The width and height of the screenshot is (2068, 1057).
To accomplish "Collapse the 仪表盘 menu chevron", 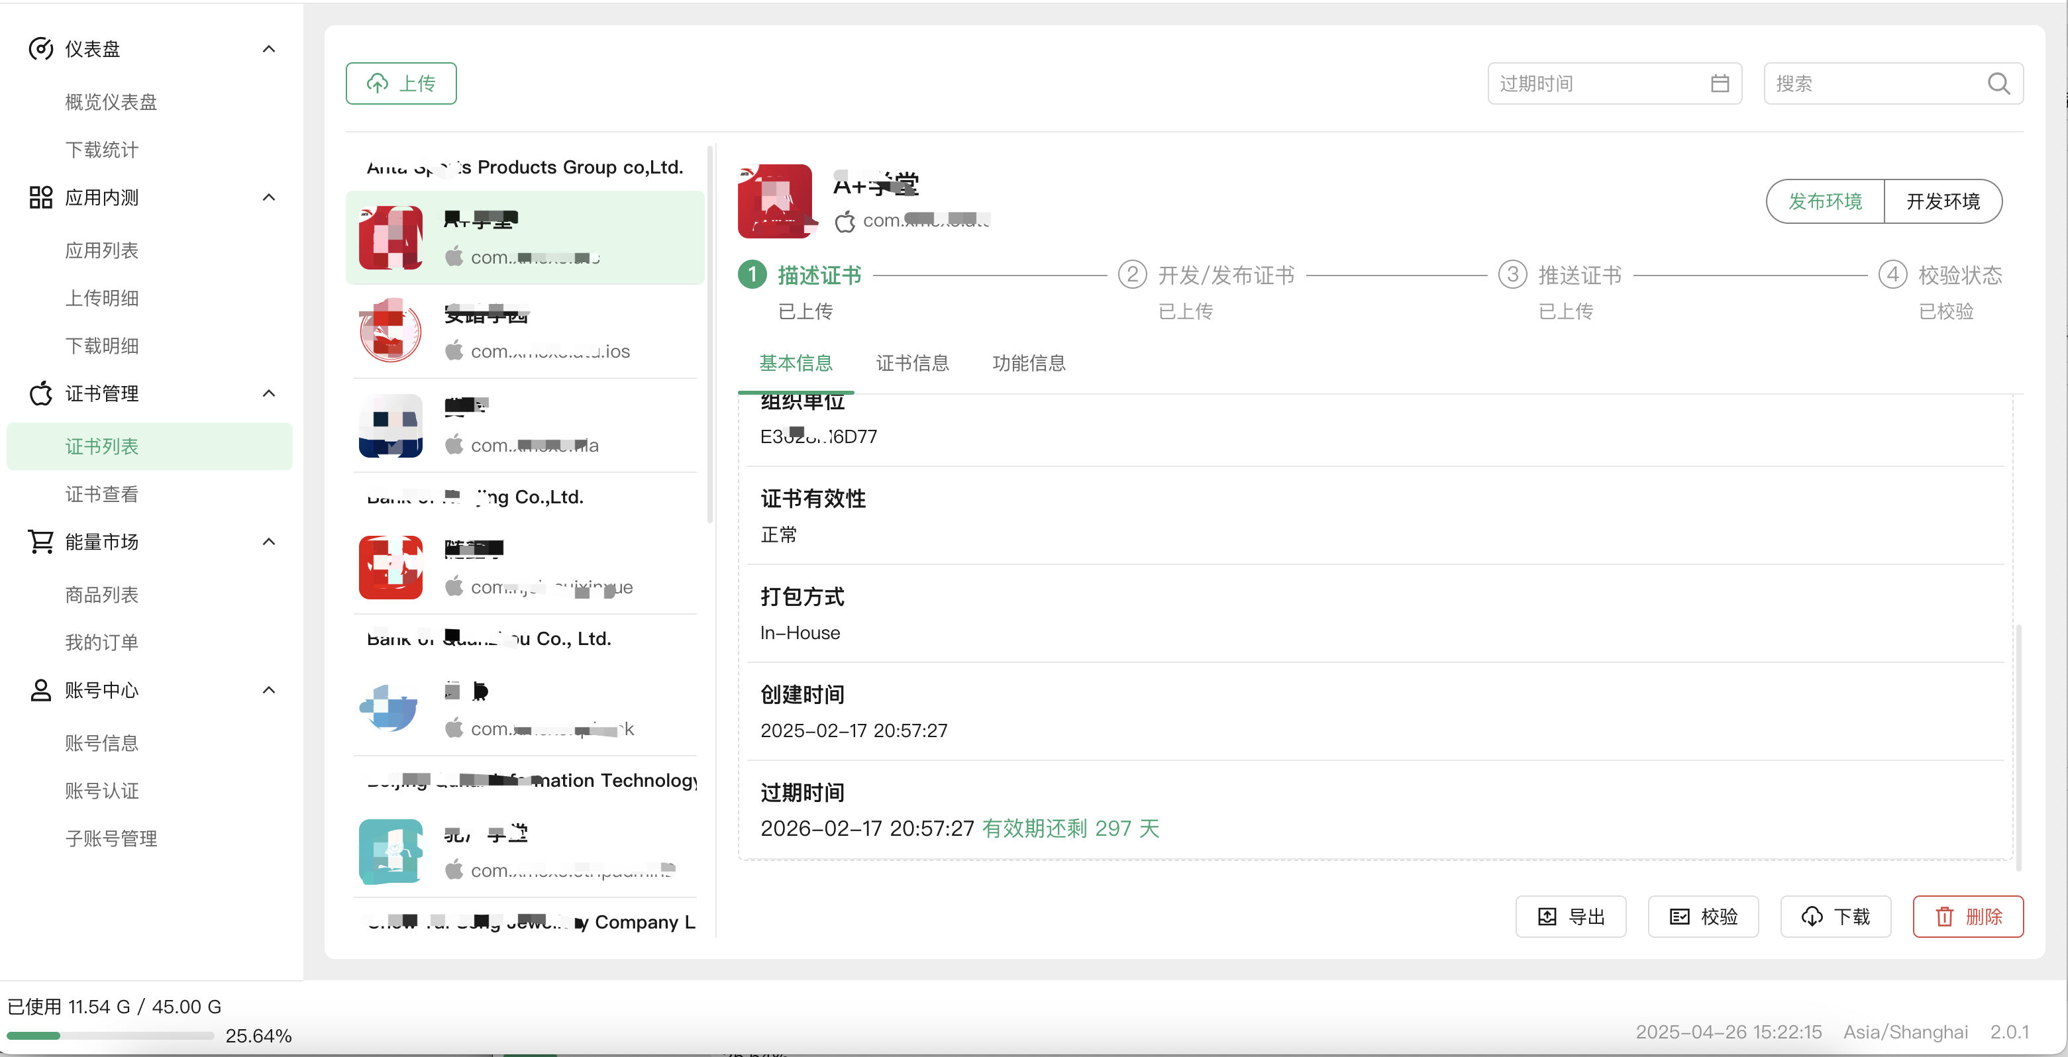I will pos(269,49).
